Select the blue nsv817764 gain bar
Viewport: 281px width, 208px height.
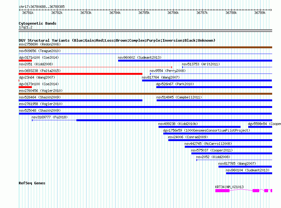[x=207, y=80]
